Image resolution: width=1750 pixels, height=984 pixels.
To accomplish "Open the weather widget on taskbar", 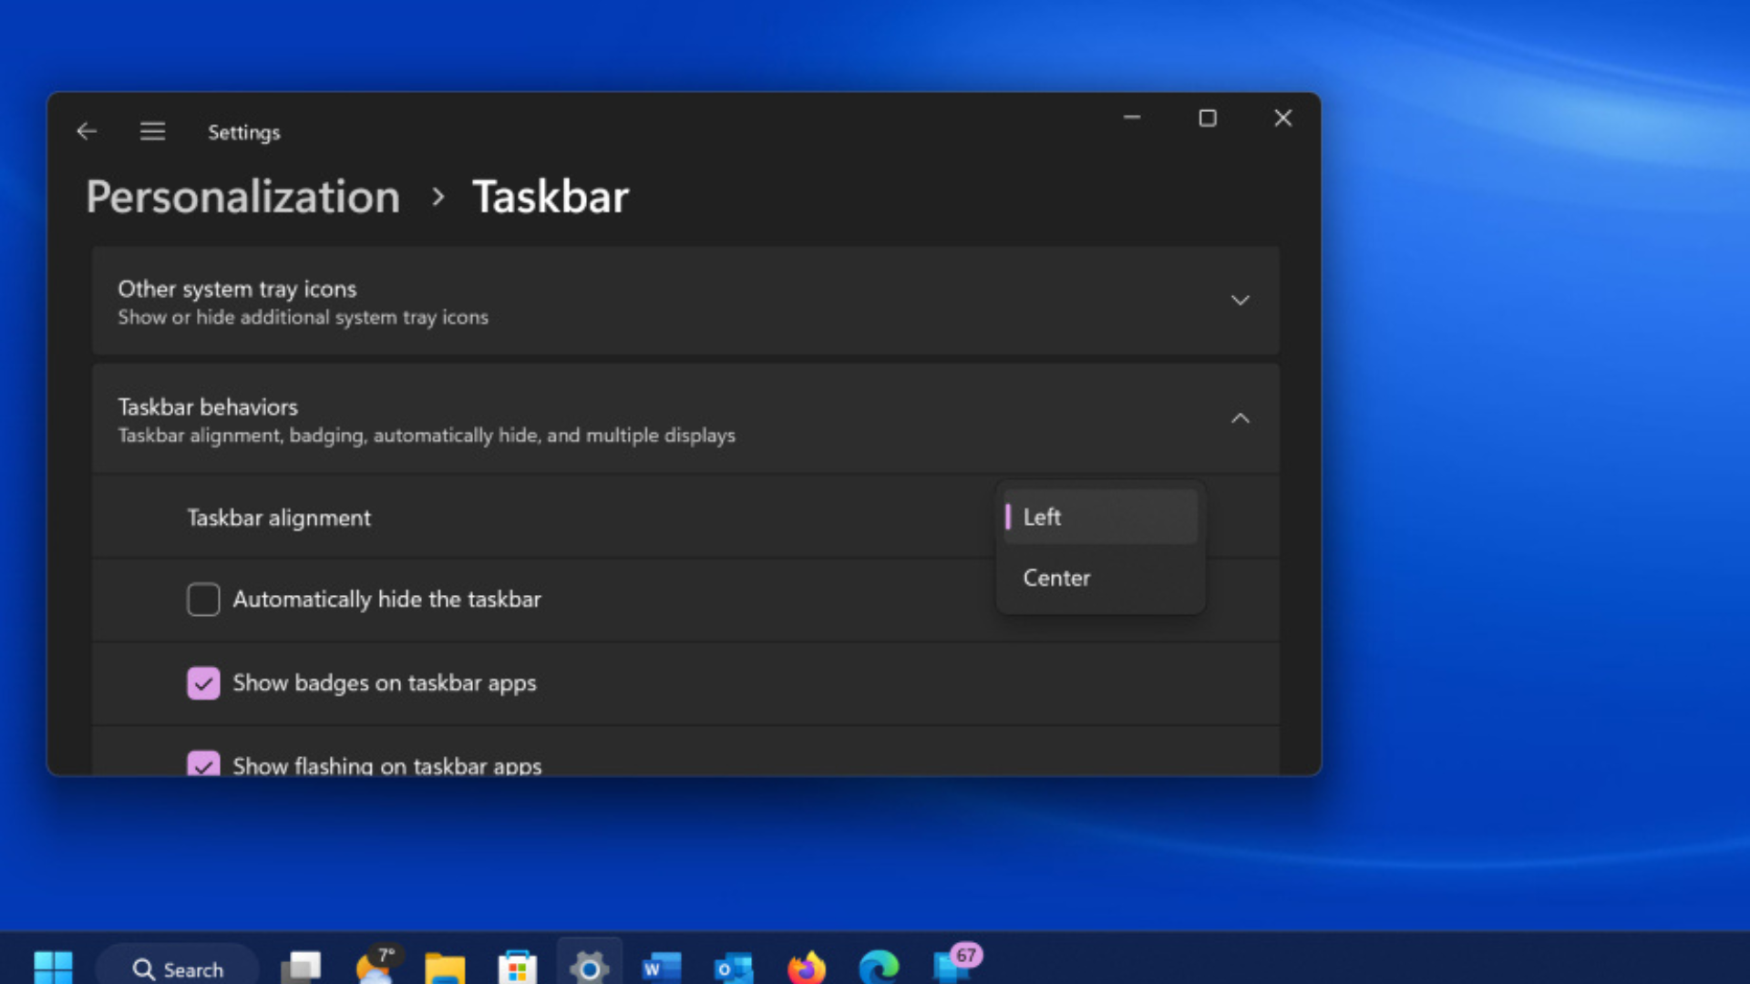I will click(x=375, y=968).
